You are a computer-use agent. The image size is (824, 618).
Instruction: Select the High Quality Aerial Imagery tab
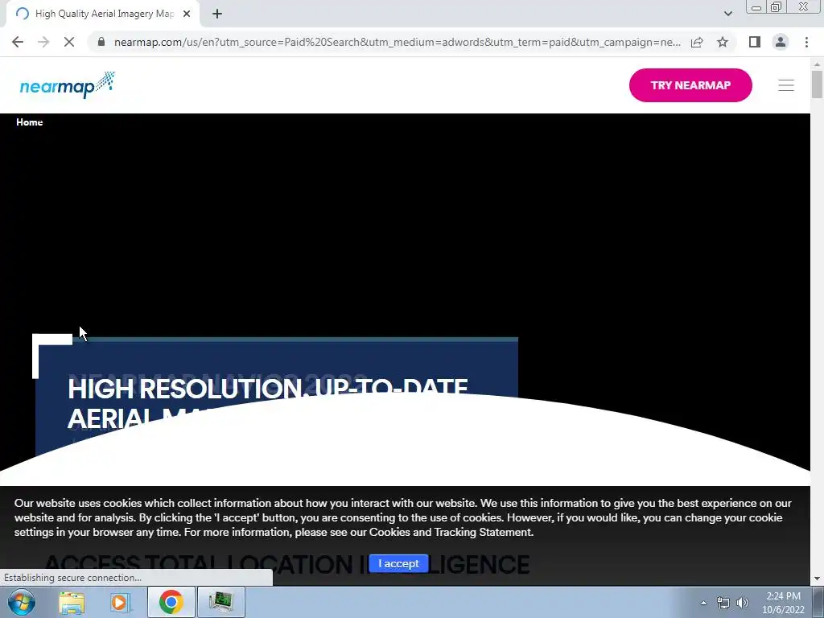click(x=103, y=14)
